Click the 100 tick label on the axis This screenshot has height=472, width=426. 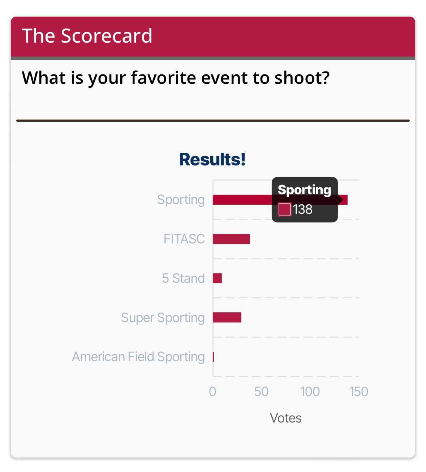[x=310, y=392]
